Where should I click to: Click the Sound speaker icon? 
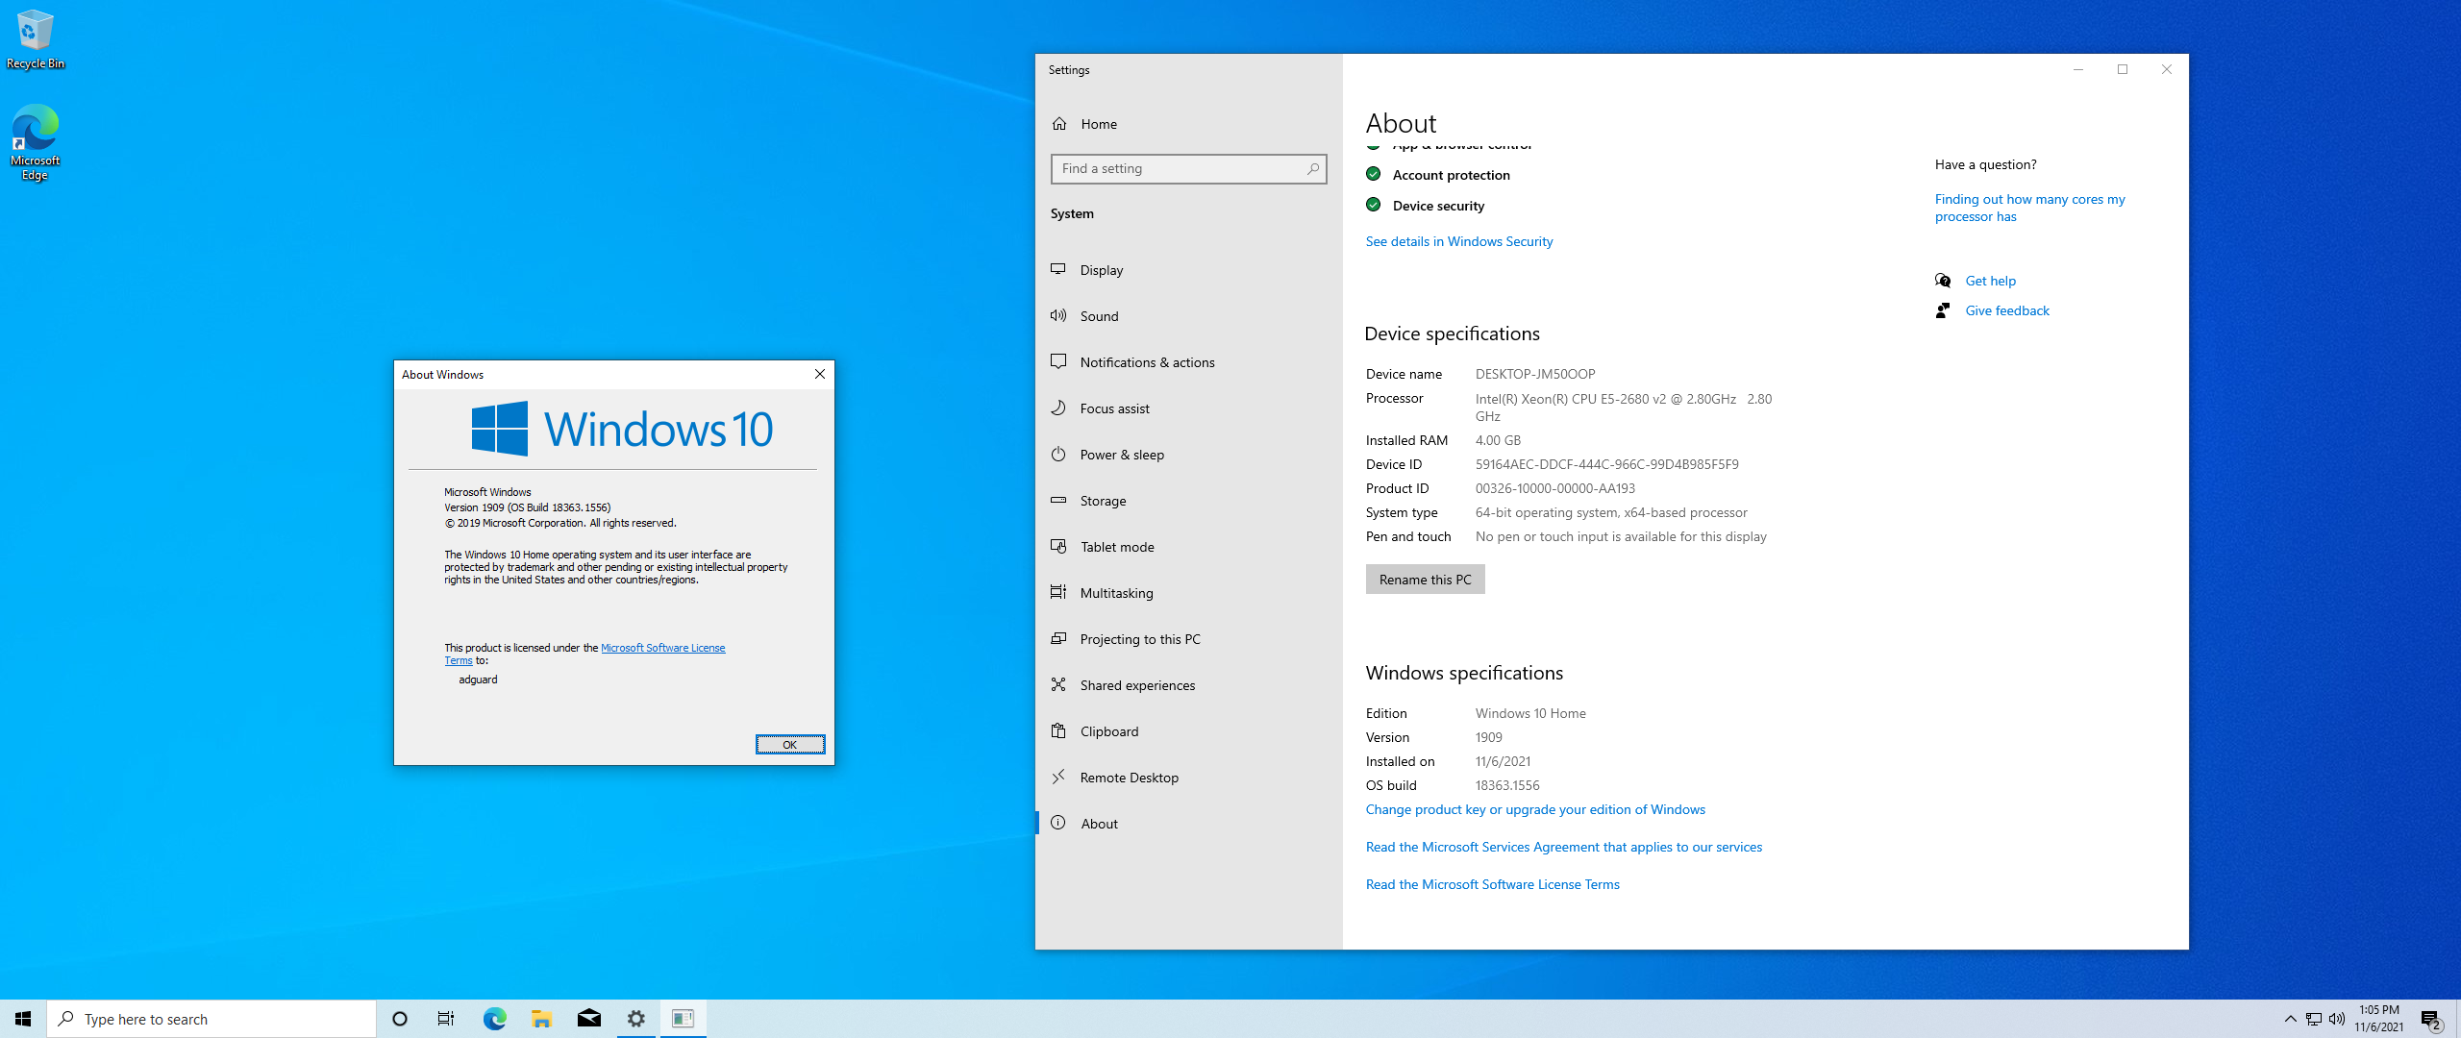(1058, 315)
